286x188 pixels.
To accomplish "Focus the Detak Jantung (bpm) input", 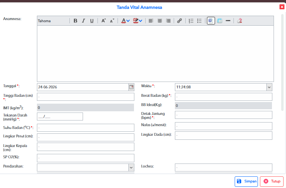I will 223,115.
